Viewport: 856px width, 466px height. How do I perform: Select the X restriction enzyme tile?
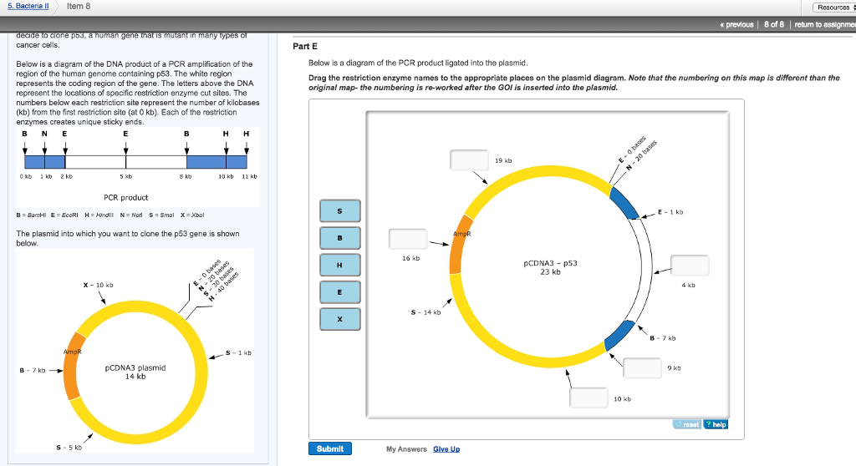tap(339, 319)
